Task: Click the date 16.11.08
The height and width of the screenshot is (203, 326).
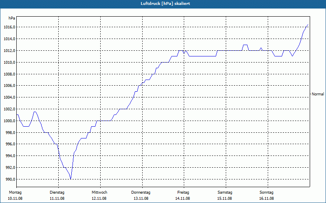Action: [x=267, y=199]
